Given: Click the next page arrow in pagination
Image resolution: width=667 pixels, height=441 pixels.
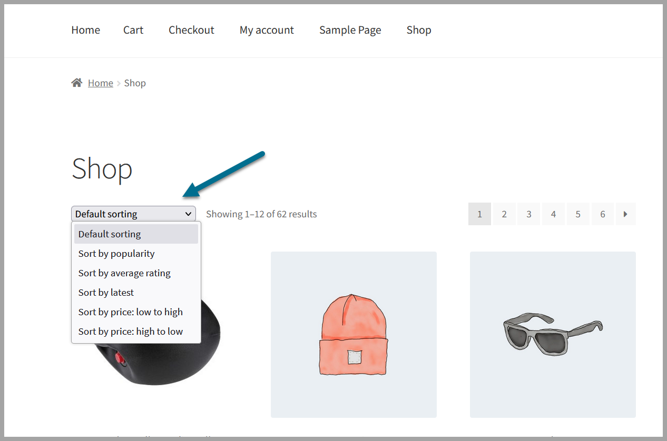Looking at the screenshot, I should click(x=626, y=214).
